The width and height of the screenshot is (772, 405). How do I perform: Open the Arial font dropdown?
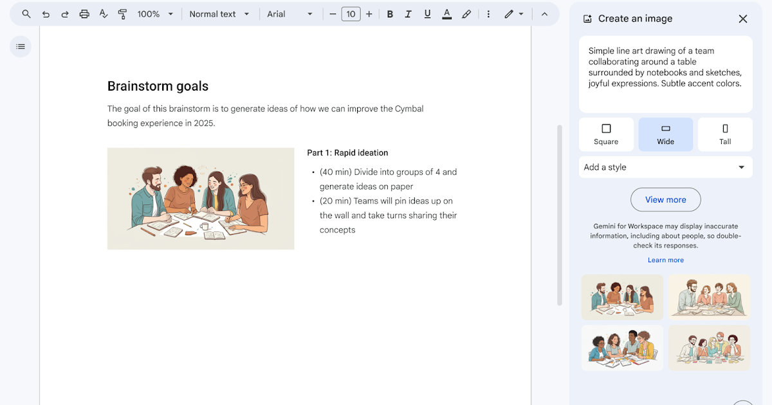[290, 14]
